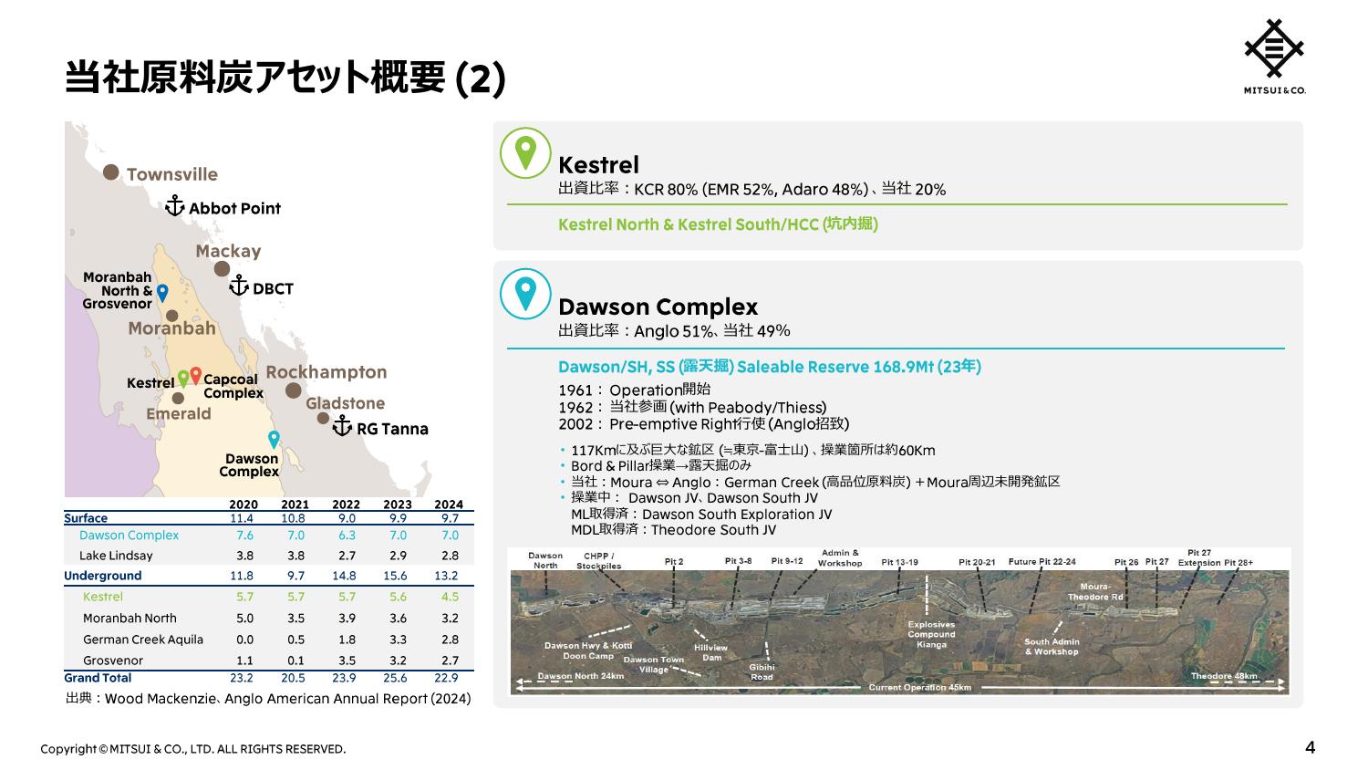Click the Moranbah city dot
The image size is (1368, 770).
click(171, 316)
